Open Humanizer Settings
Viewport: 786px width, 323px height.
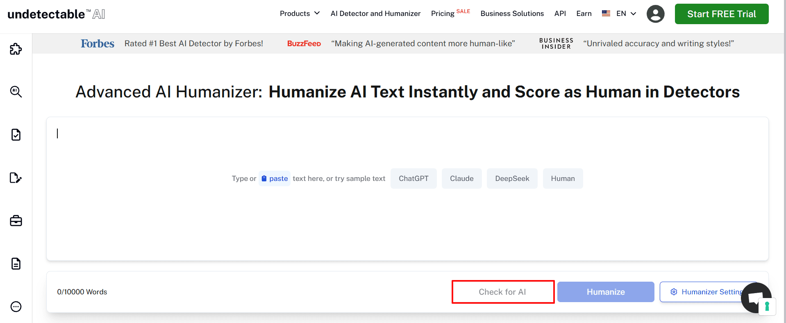tap(708, 292)
